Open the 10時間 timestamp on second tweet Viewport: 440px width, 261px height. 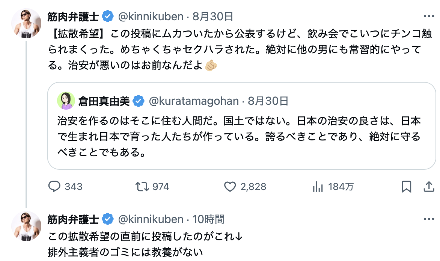[208, 219]
